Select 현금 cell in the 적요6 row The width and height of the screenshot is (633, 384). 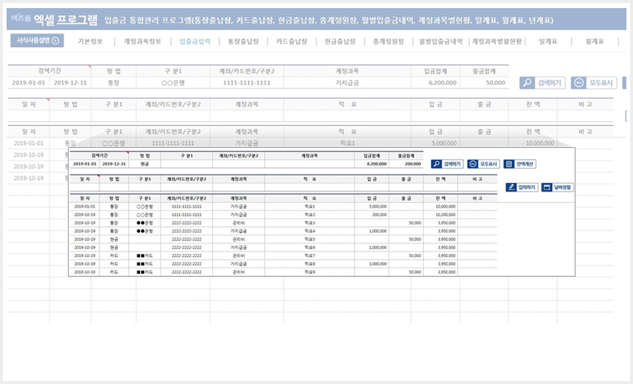[114, 248]
